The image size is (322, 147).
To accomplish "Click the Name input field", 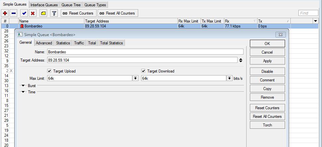I will pyautogui.click(x=145, y=52).
